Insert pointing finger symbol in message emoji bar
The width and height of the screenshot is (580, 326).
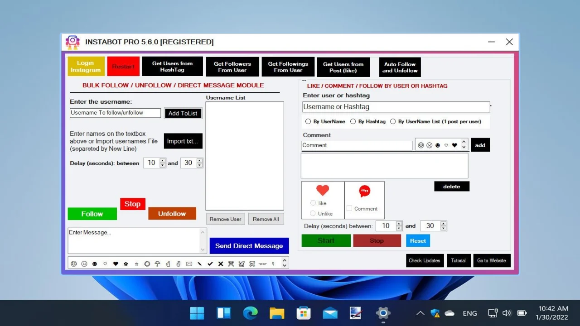pyautogui.click(x=168, y=264)
